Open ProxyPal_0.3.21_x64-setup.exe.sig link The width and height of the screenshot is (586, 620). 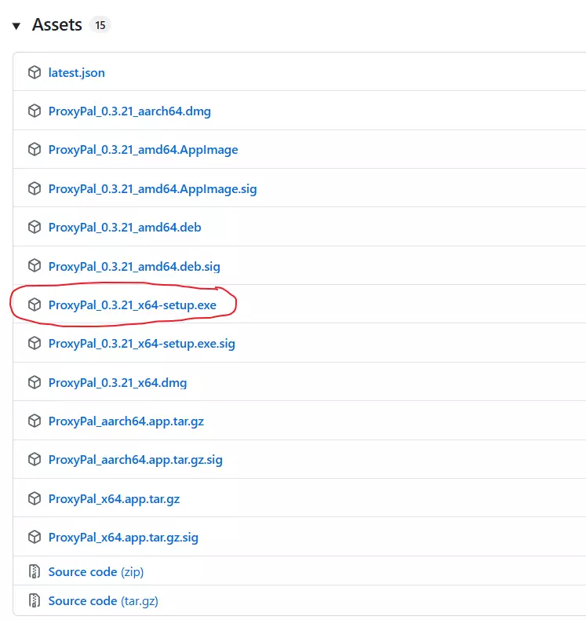pyautogui.click(x=141, y=343)
